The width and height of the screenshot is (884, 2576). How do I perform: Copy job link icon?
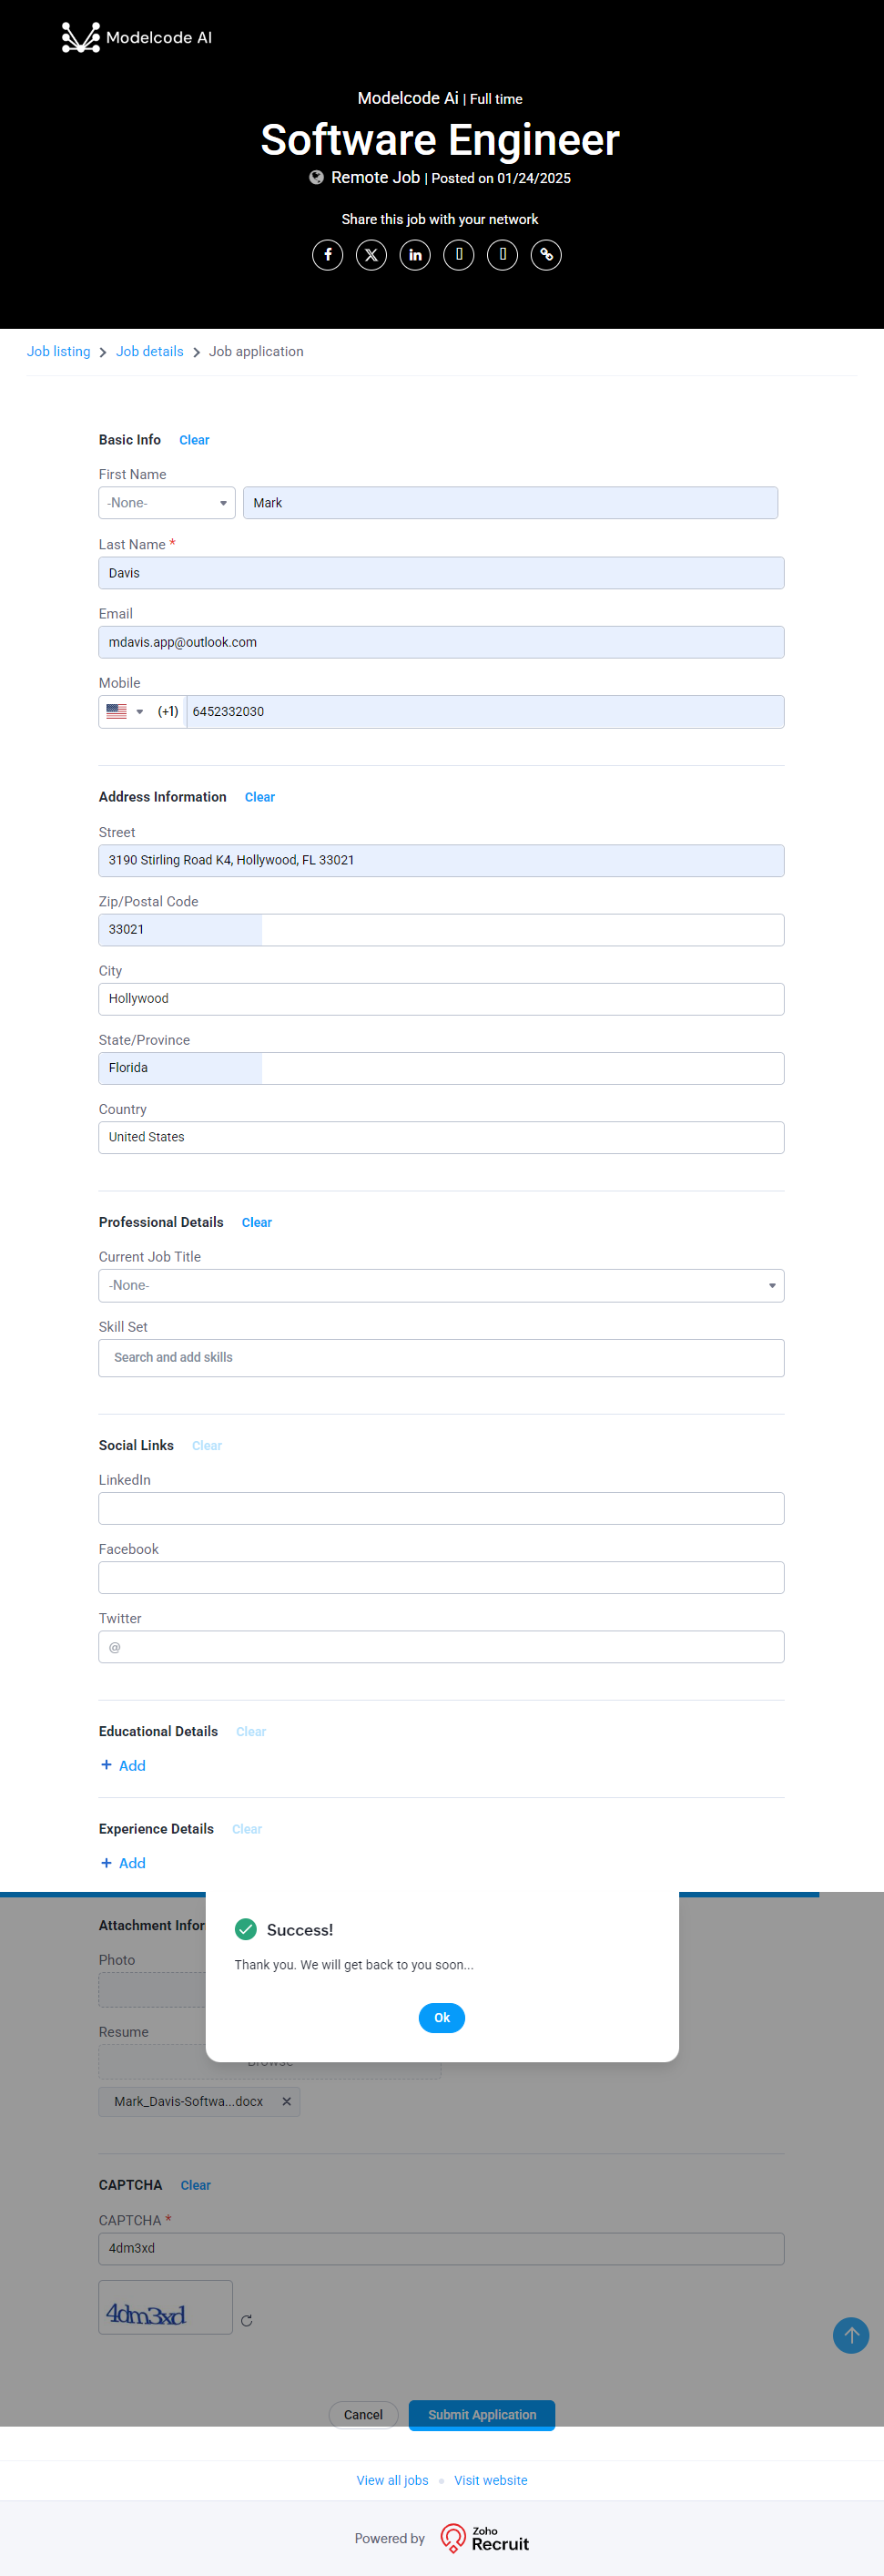click(546, 255)
